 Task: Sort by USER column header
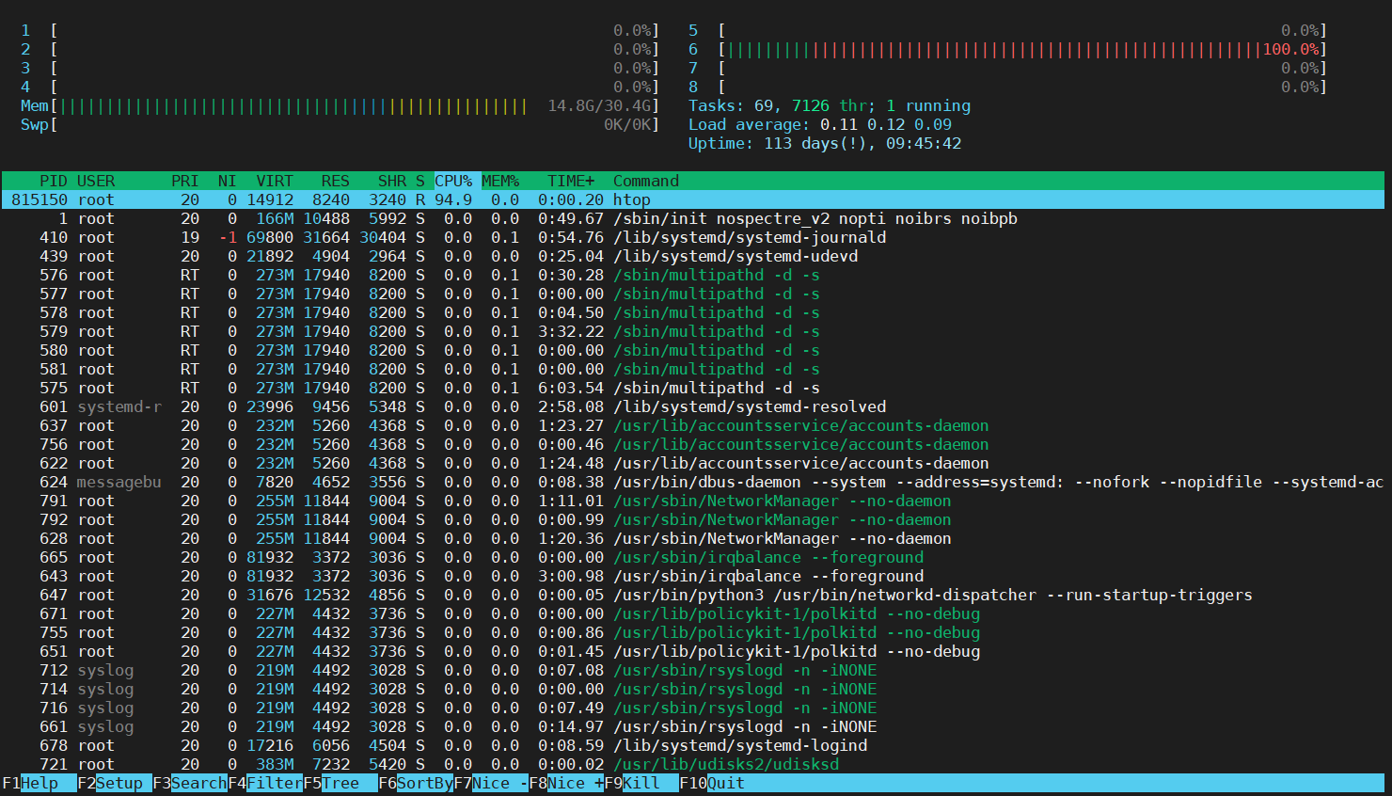[x=96, y=181]
